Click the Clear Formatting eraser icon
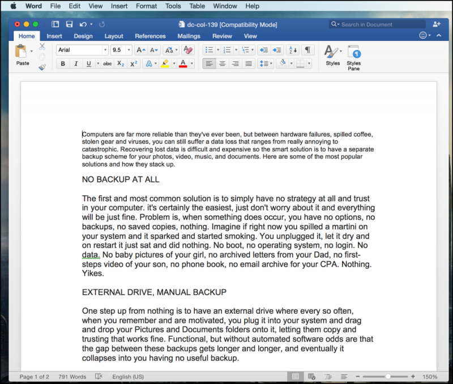Image resolution: width=453 pixels, height=384 pixels. click(x=188, y=50)
